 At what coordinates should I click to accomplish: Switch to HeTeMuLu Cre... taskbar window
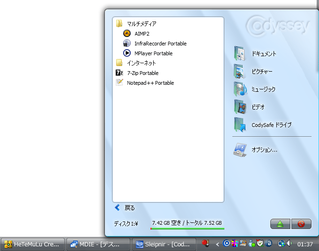[32, 244]
